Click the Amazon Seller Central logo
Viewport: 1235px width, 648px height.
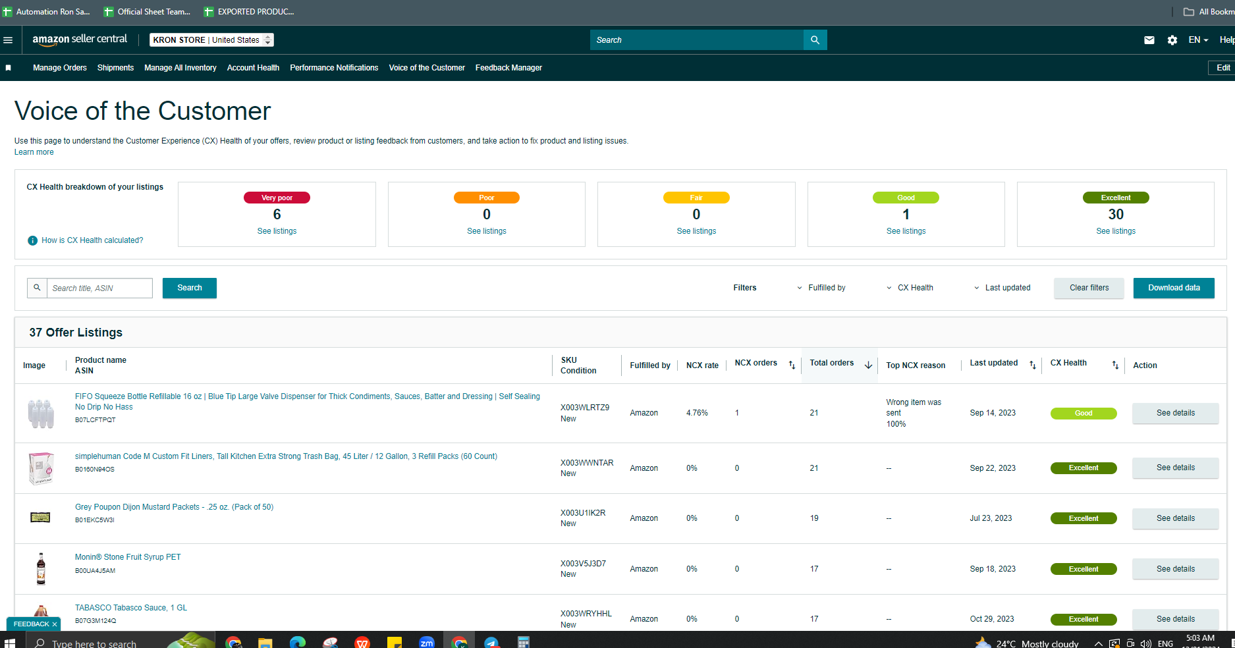click(80, 40)
